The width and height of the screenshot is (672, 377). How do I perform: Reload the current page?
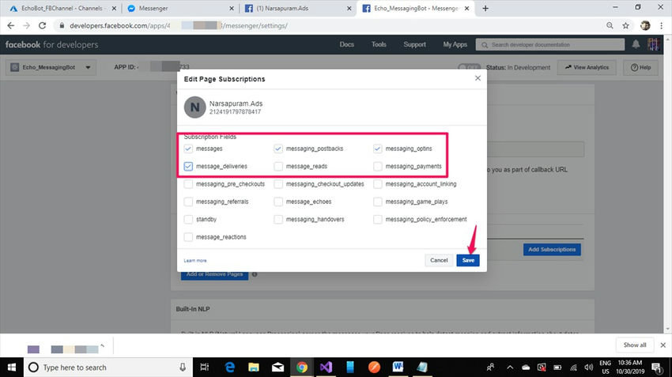click(42, 26)
